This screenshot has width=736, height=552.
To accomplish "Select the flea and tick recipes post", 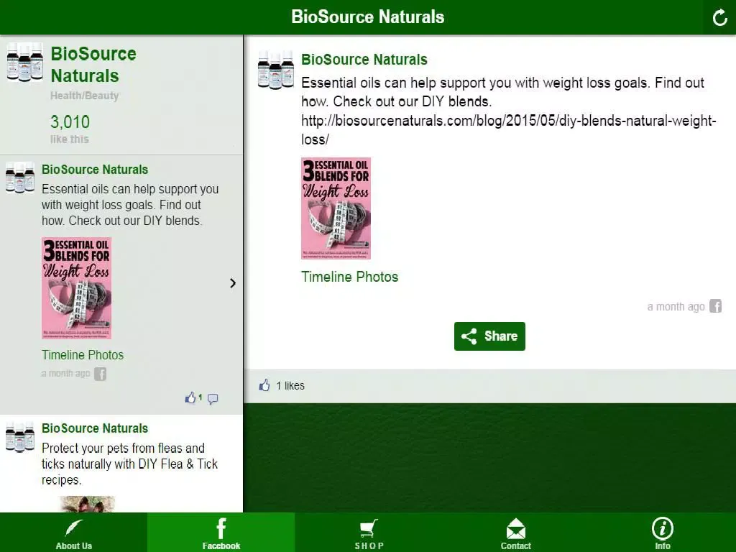I will [121, 464].
